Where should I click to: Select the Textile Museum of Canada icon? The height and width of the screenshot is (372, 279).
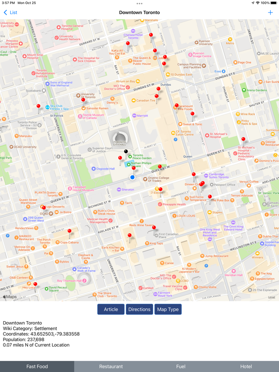pyautogui.click(x=80, y=116)
